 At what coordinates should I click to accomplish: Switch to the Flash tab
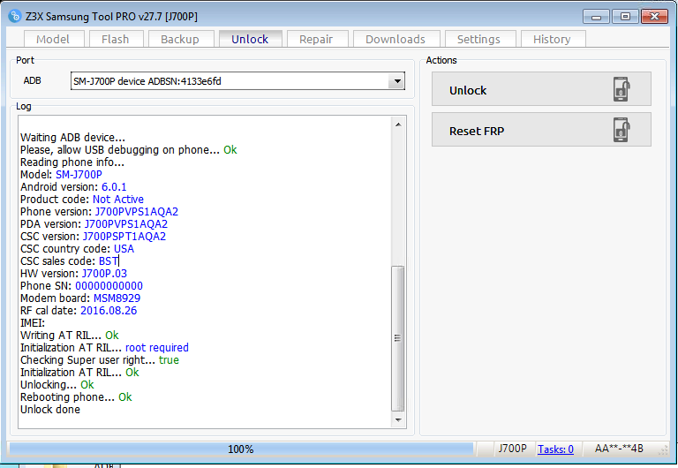coord(115,39)
